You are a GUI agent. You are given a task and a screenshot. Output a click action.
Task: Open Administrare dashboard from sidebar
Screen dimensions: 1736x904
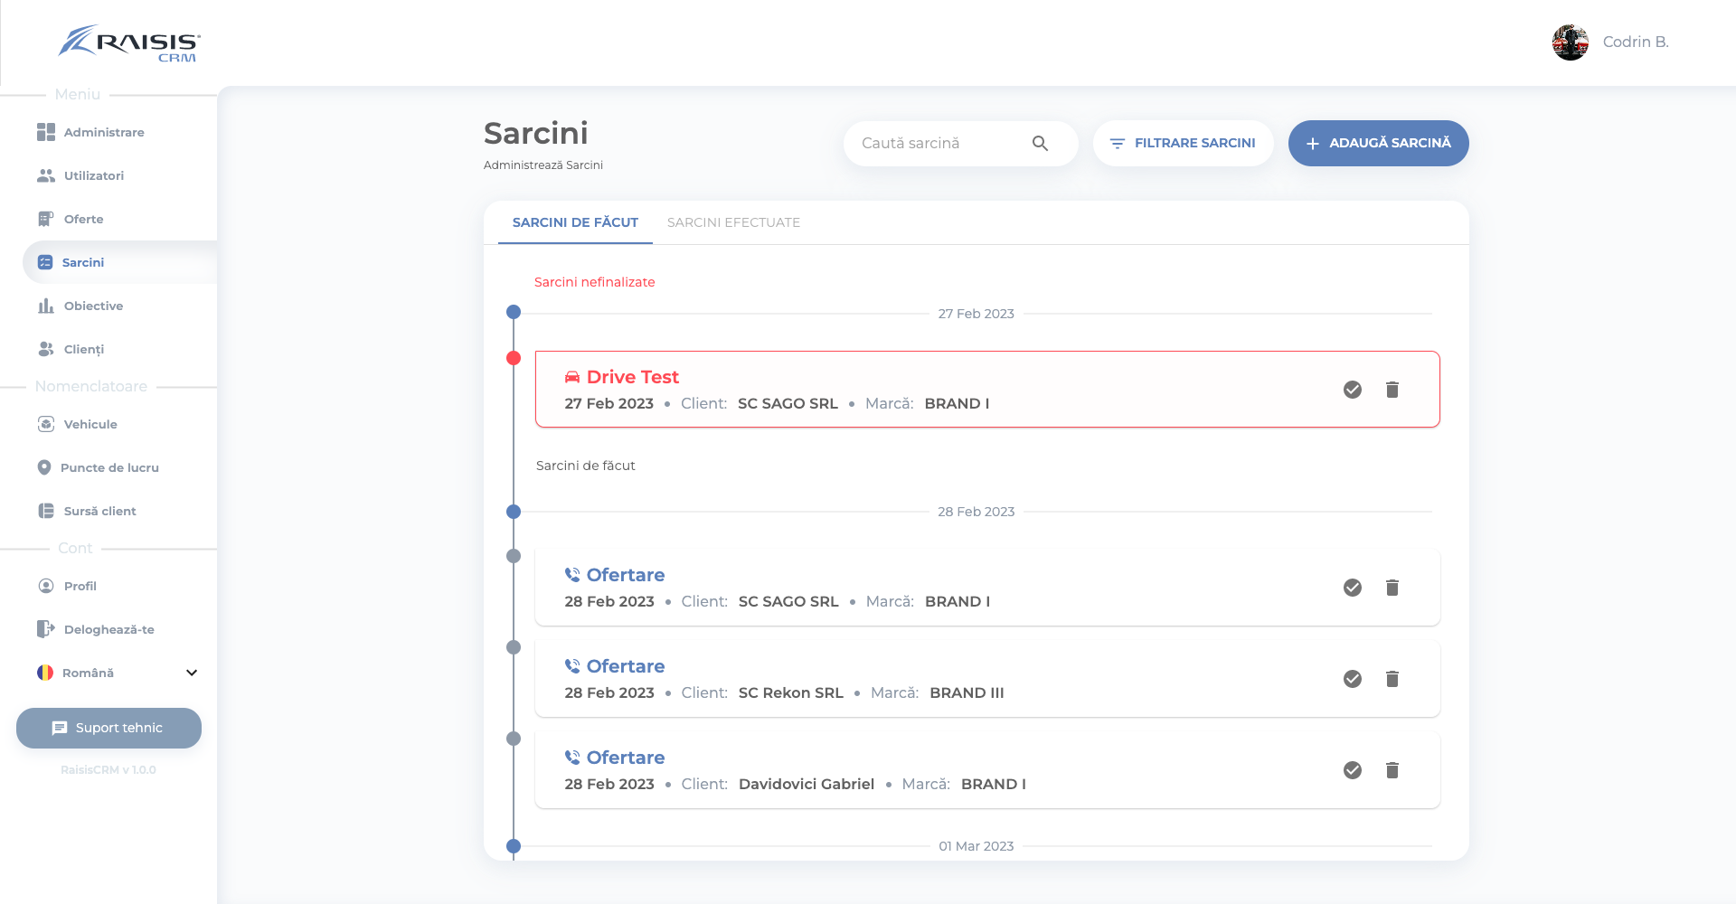coord(103,132)
